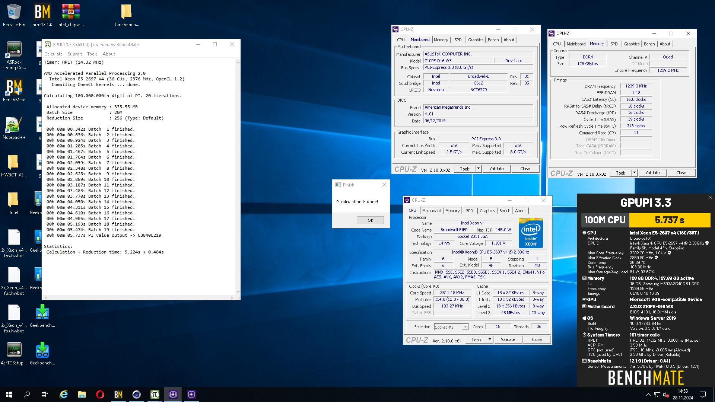This screenshot has height=402, width=715.
Task: Open File Explorer from taskbar
Action: [x=82, y=395]
